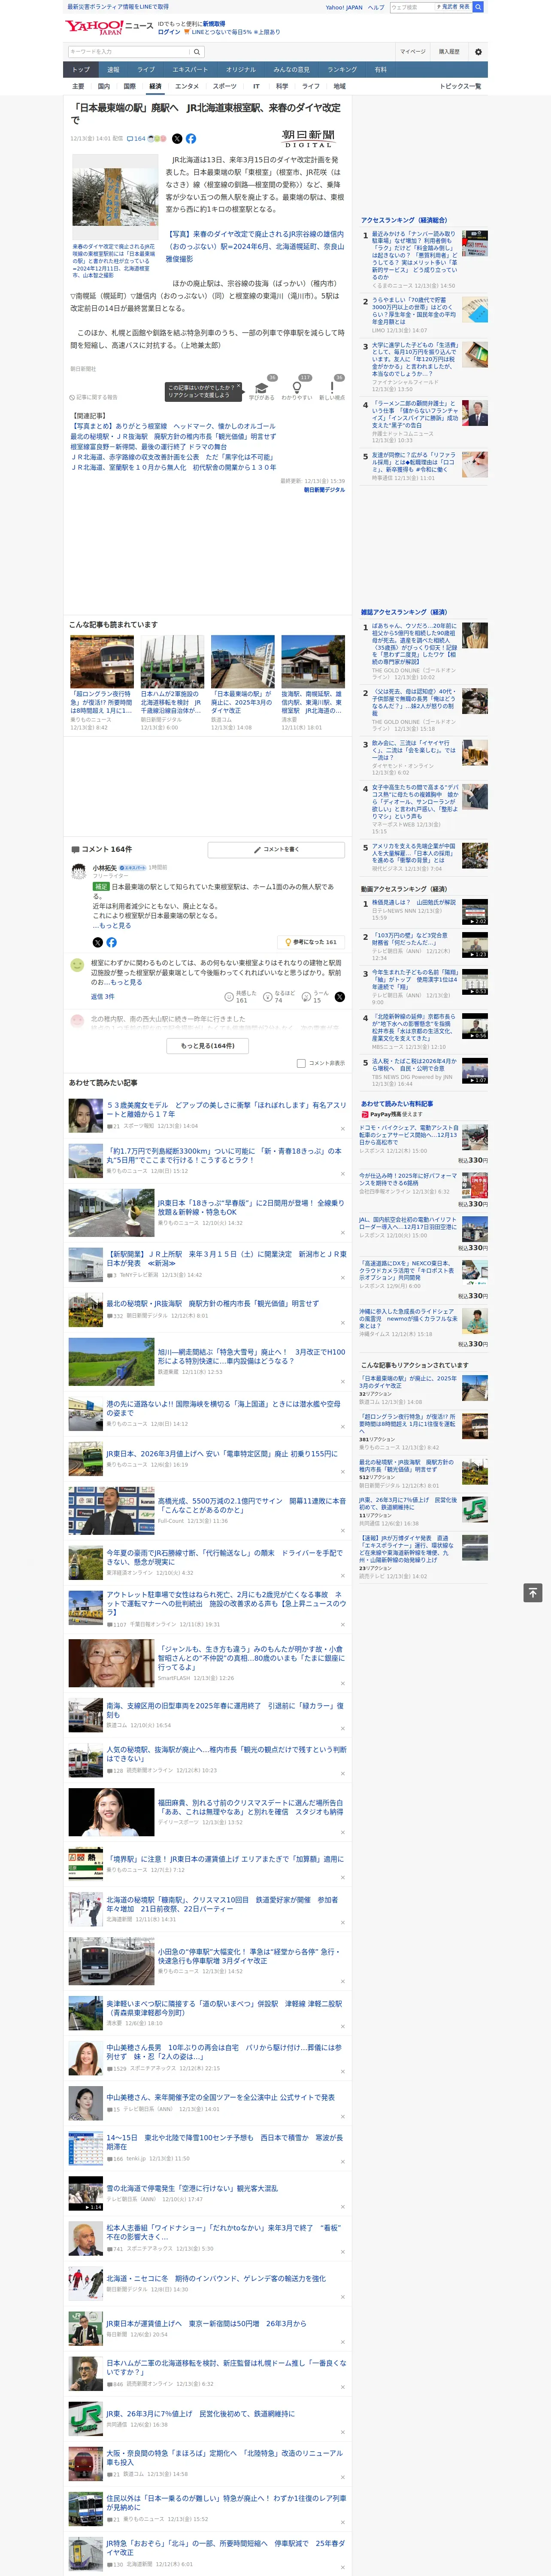Share 小林拓矢's comment on Facebook
Screen dimensions: 551x2576
[x=111, y=942]
